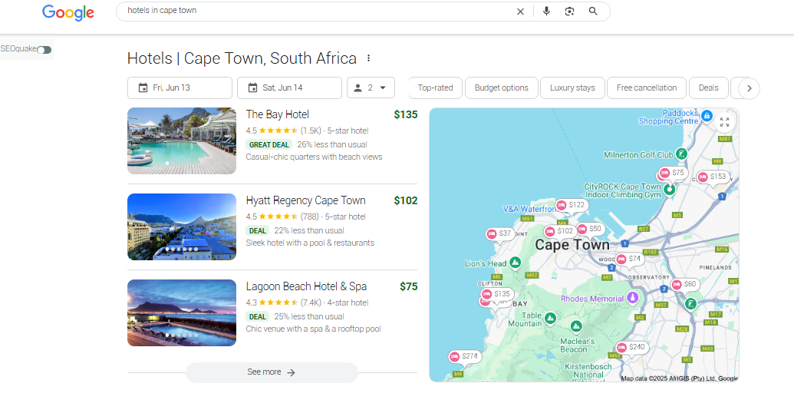Click CityROCK Cape Town climbing gym icon
The image size is (794, 400).
point(670,189)
